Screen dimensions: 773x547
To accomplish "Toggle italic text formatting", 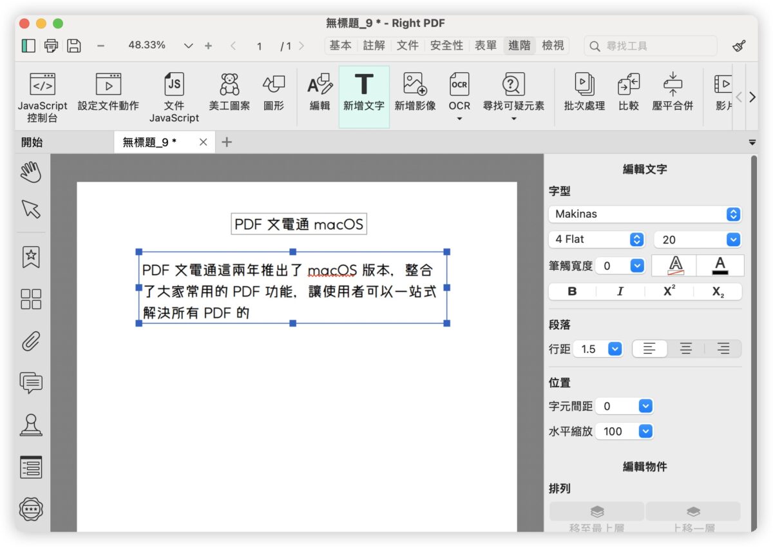I will 620,291.
